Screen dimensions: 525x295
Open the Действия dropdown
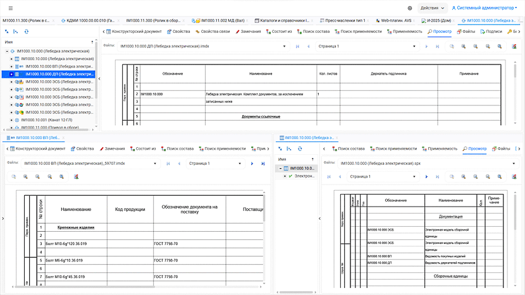pyautogui.click(x=433, y=8)
